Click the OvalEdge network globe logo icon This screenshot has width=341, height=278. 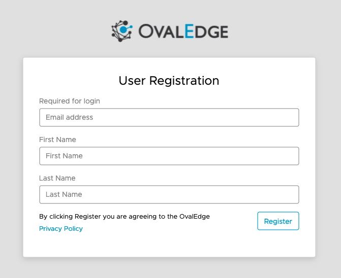[x=122, y=31]
